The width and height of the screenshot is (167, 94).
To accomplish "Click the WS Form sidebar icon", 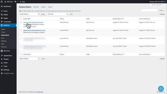I will (x=2, y=51).
